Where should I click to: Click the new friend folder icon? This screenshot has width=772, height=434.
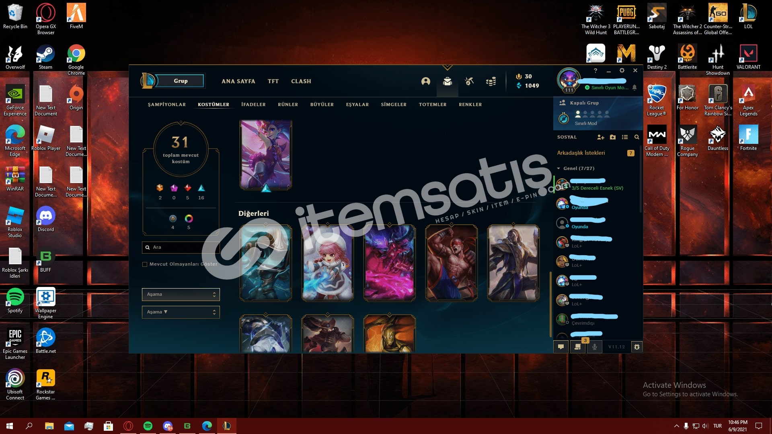[x=613, y=137]
